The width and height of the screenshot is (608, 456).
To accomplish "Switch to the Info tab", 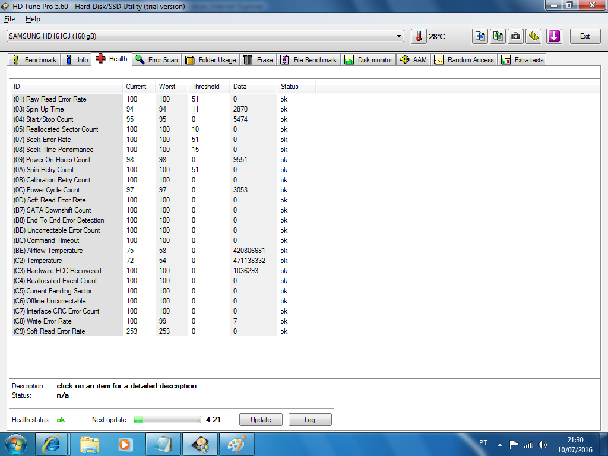I will click(x=77, y=60).
